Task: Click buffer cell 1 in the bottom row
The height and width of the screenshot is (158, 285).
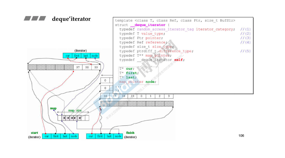Action: point(151,96)
